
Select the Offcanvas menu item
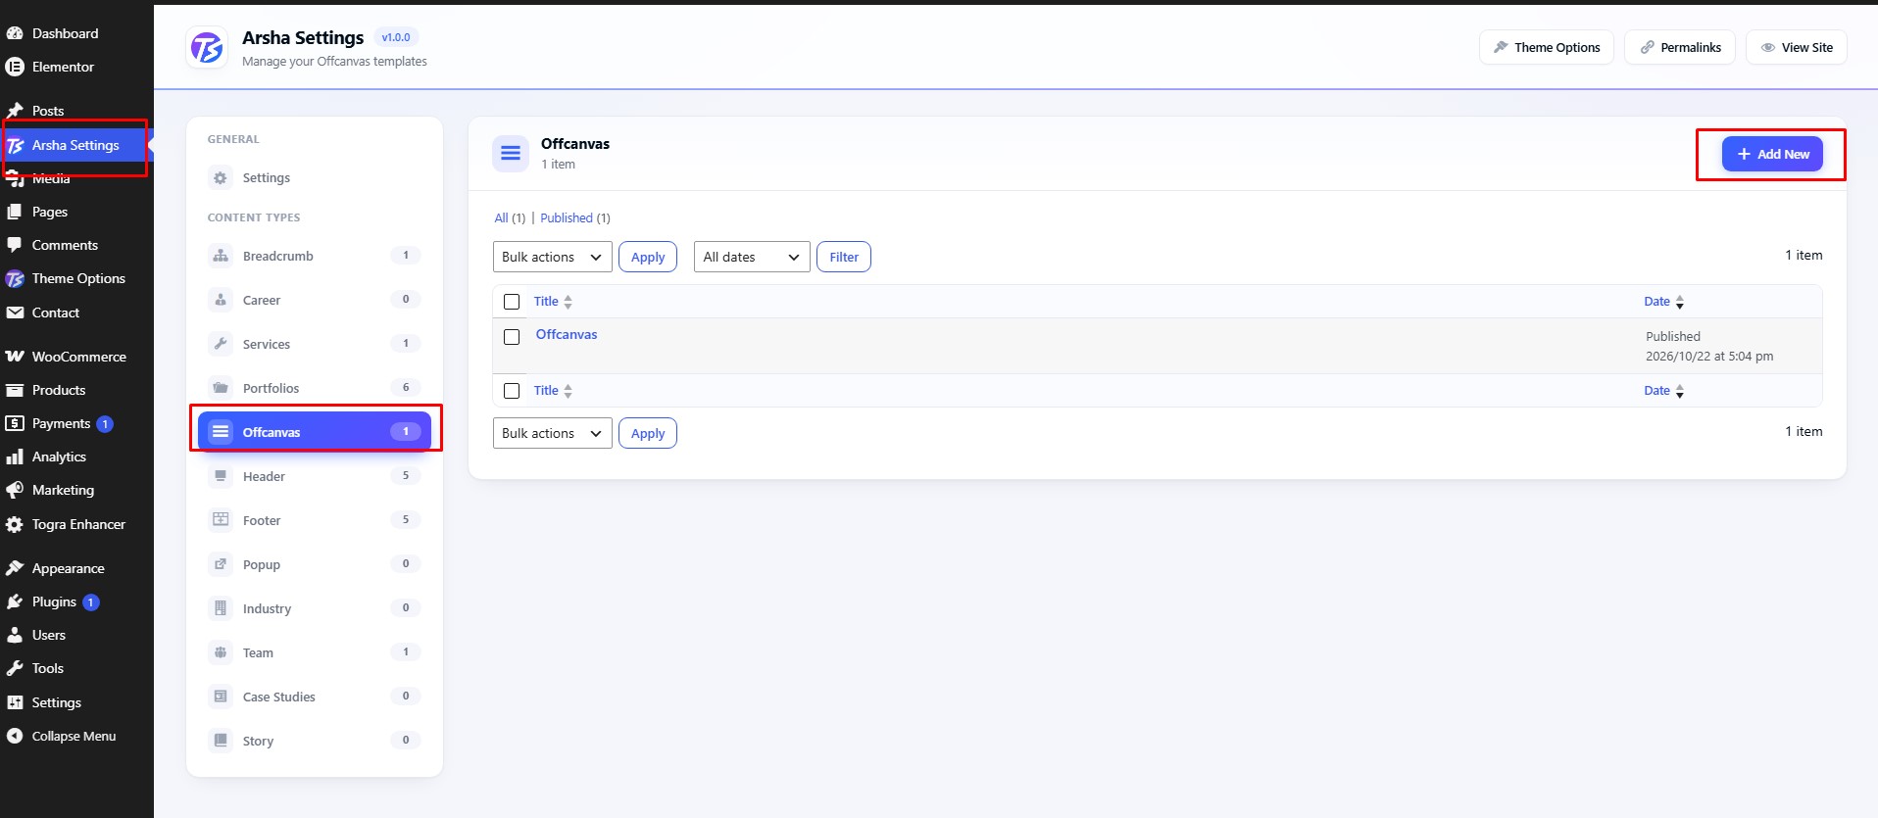(x=315, y=432)
